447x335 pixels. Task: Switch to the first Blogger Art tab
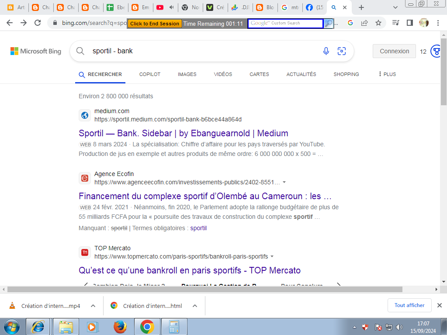[x=16, y=7]
